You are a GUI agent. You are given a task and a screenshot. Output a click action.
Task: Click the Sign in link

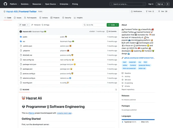point(151,4)
